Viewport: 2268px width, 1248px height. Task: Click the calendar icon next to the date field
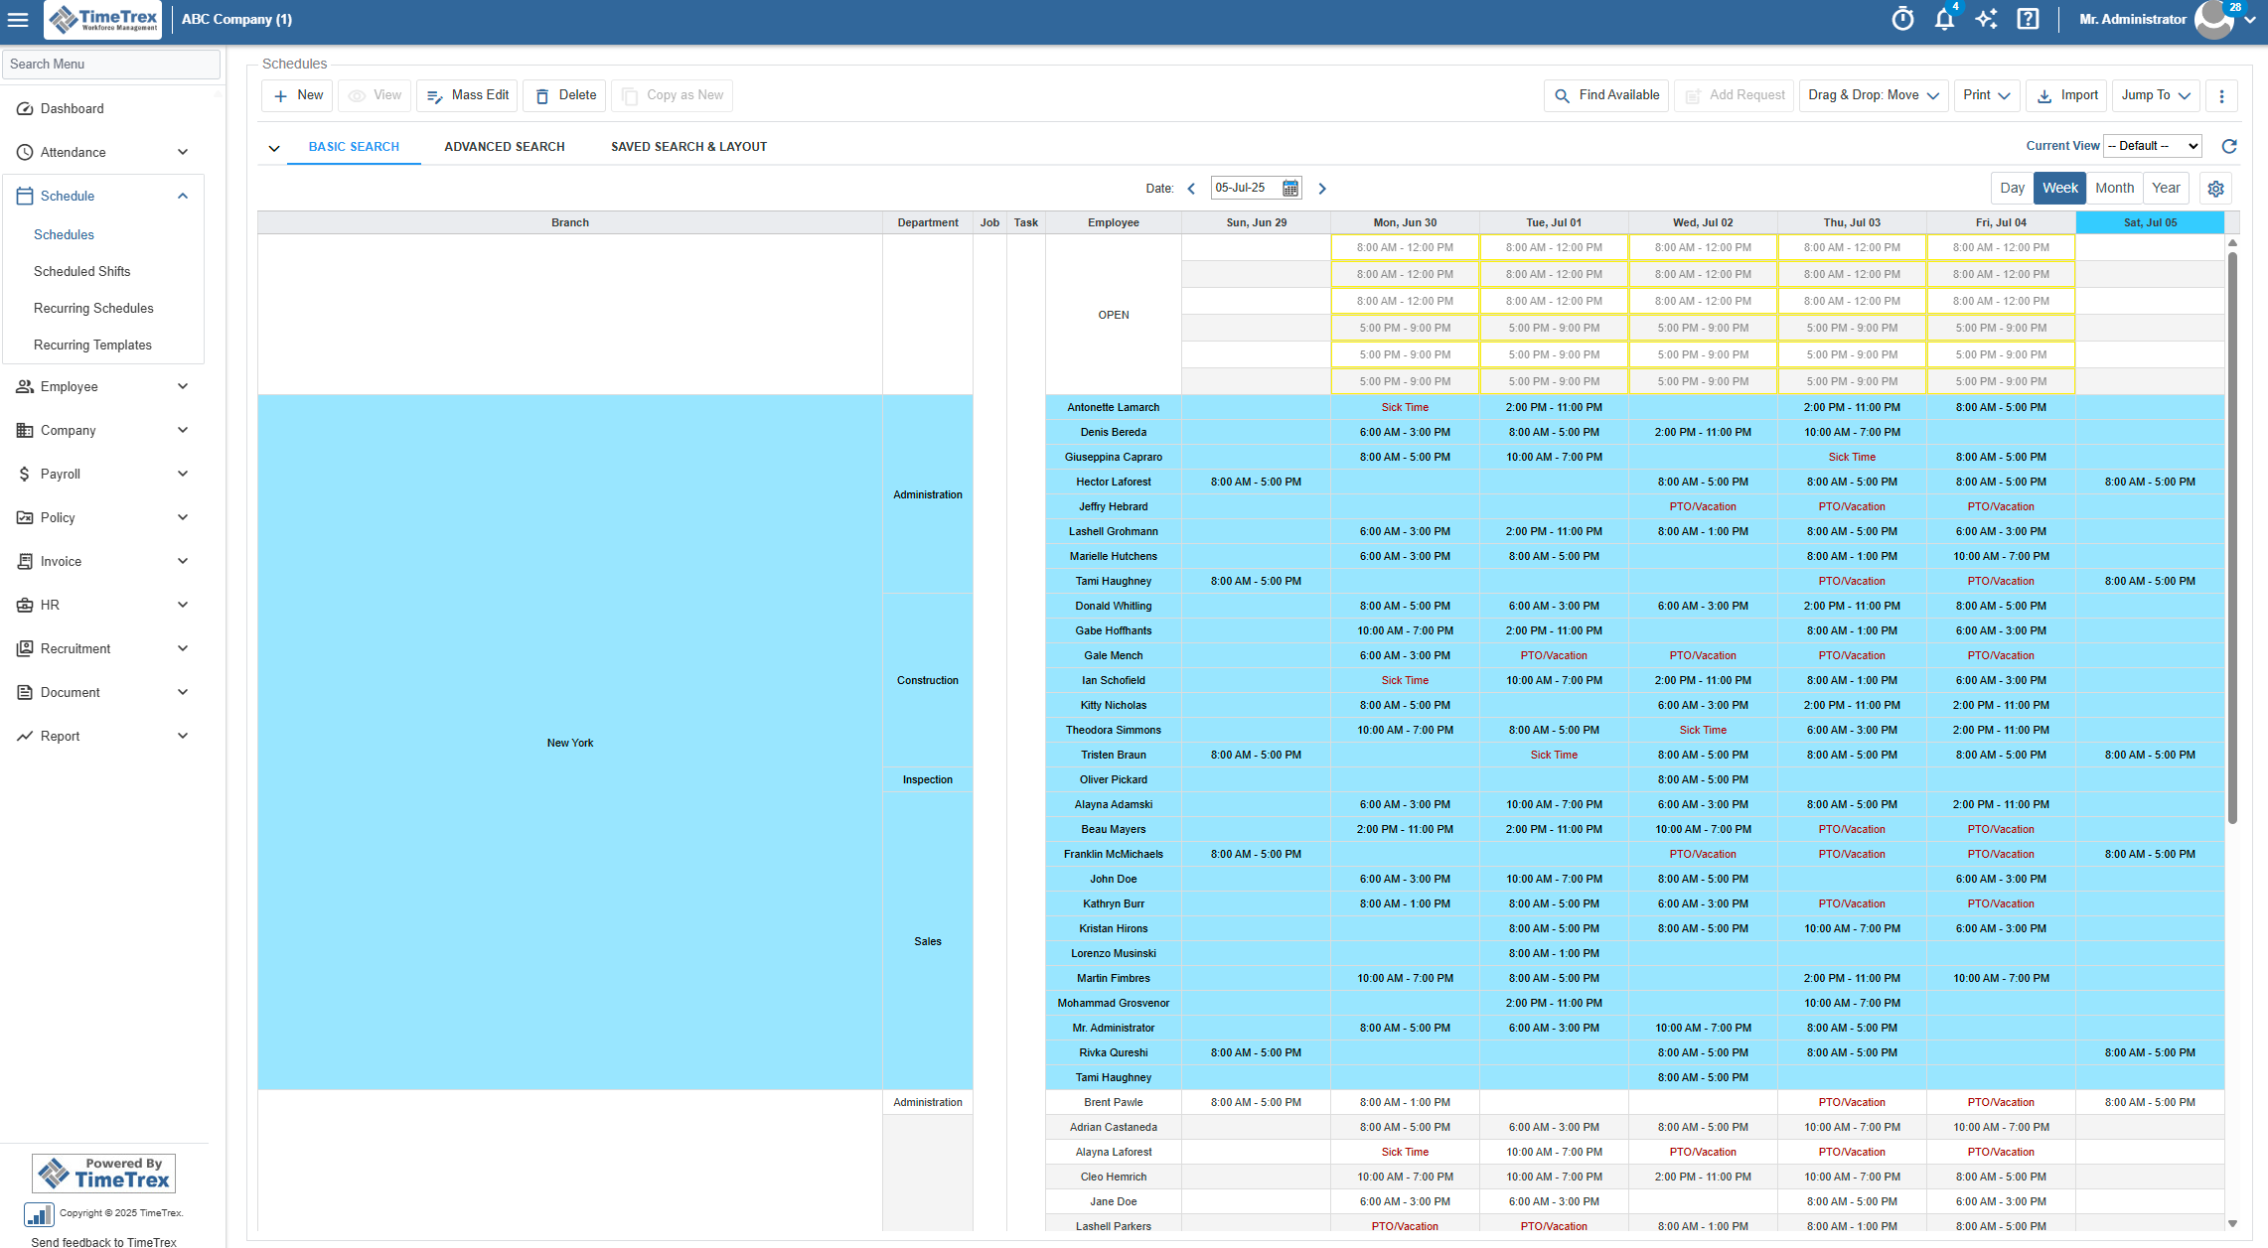[x=1289, y=188]
